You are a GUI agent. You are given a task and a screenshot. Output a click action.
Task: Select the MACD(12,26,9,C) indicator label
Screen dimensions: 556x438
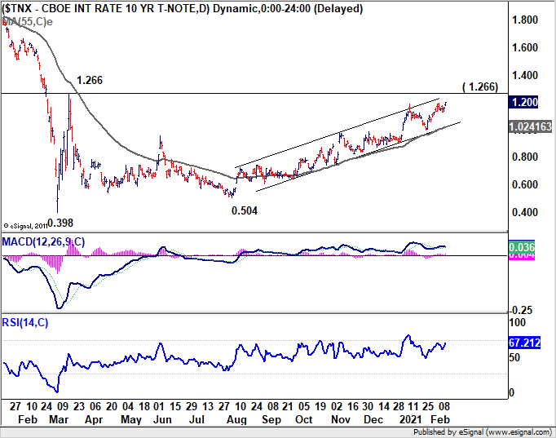[x=43, y=242]
